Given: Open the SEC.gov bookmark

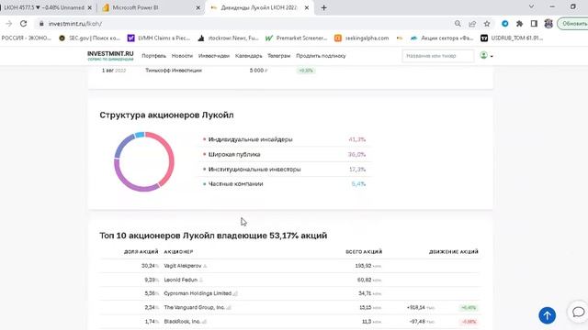Looking at the screenshot, I should point(90,38).
